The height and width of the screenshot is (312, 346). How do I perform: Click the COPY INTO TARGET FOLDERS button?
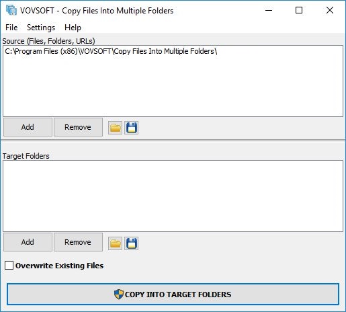click(x=173, y=295)
